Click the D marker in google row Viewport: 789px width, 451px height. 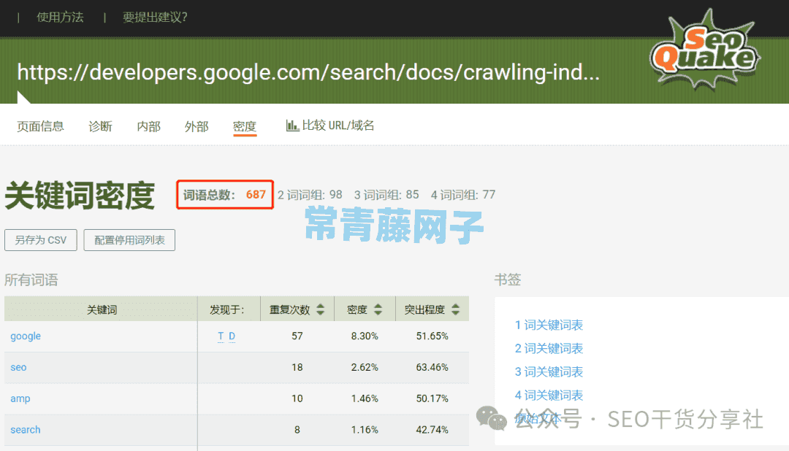pos(232,336)
